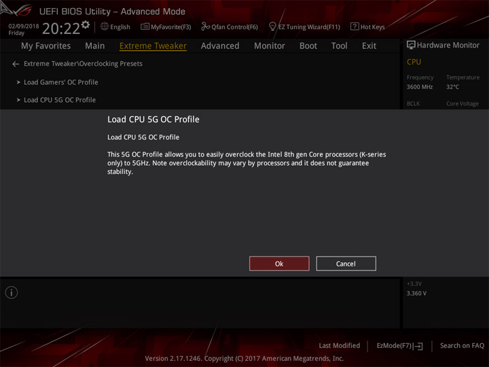Image resolution: width=489 pixels, height=367 pixels.
Task: Open the My Favorites tab
Action: coord(46,46)
